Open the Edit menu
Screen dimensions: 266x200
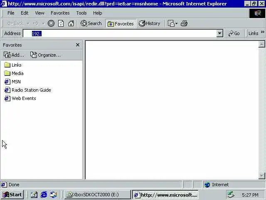25,13
